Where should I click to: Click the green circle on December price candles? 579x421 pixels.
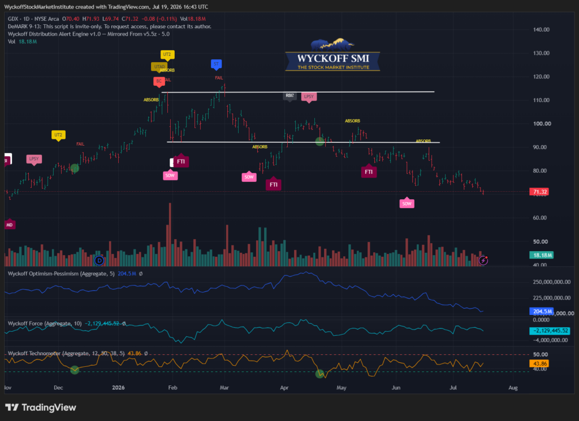click(75, 169)
